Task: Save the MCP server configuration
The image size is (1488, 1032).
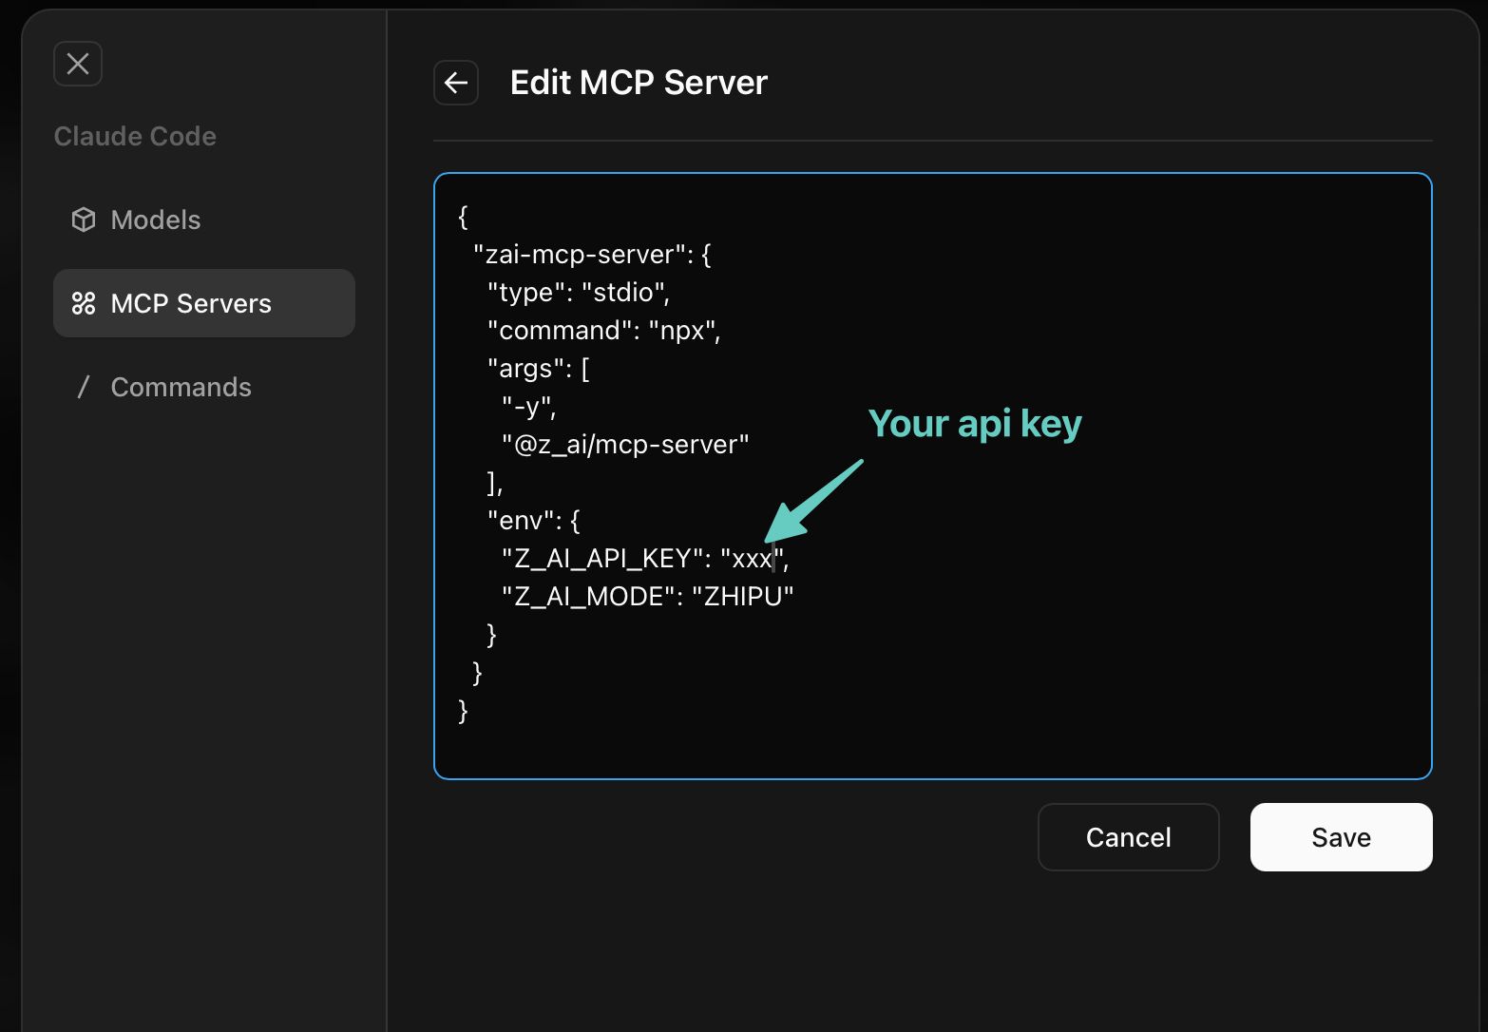Action: pyautogui.click(x=1341, y=837)
